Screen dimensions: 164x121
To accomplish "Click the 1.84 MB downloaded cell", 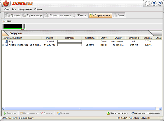I will pyautogui.click(x=134, y=45).
